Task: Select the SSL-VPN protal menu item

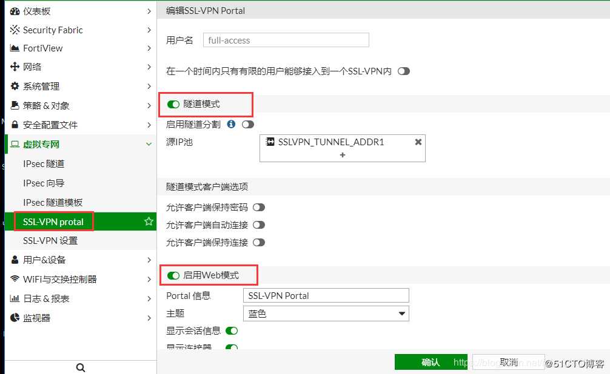Action: click(81, 221)
